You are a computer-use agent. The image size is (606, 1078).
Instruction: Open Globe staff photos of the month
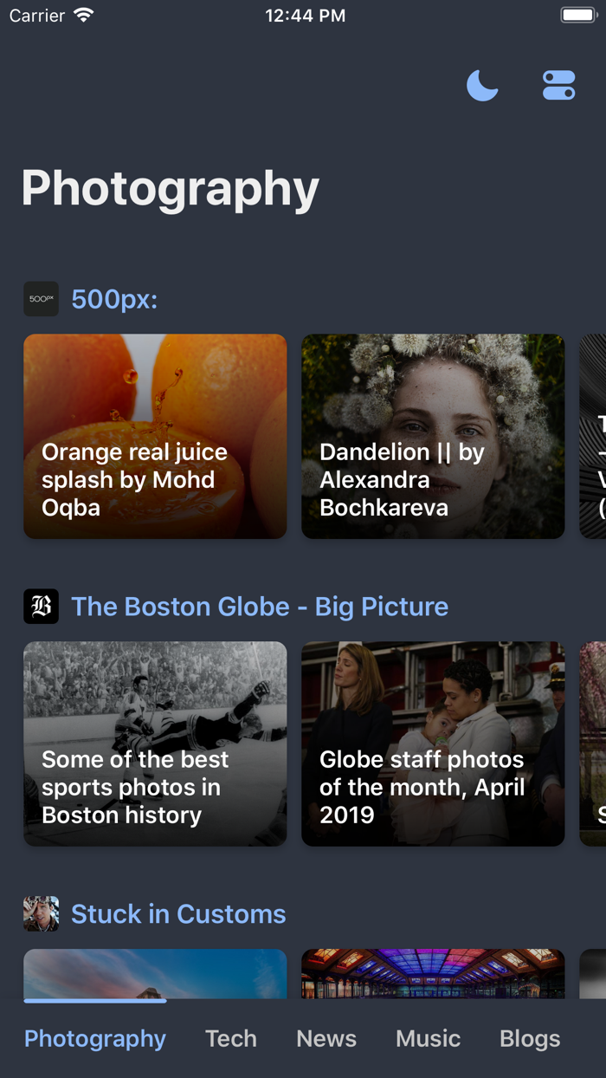click(x=432, y=744)
